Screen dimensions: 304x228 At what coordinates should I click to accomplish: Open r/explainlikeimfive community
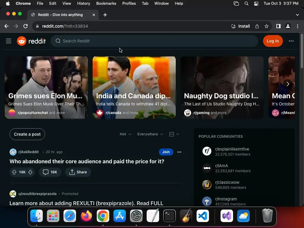(232, 149)
